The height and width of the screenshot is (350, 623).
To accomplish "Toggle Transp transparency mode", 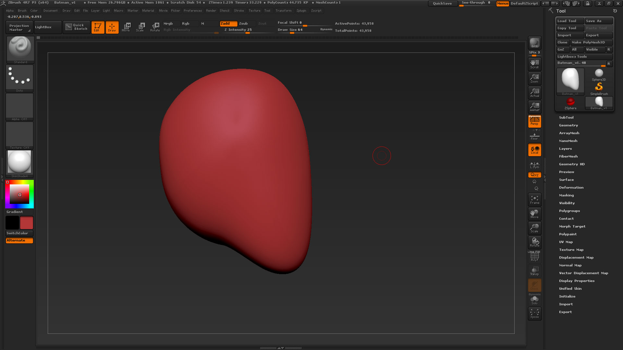I will [x=534, y=271].
